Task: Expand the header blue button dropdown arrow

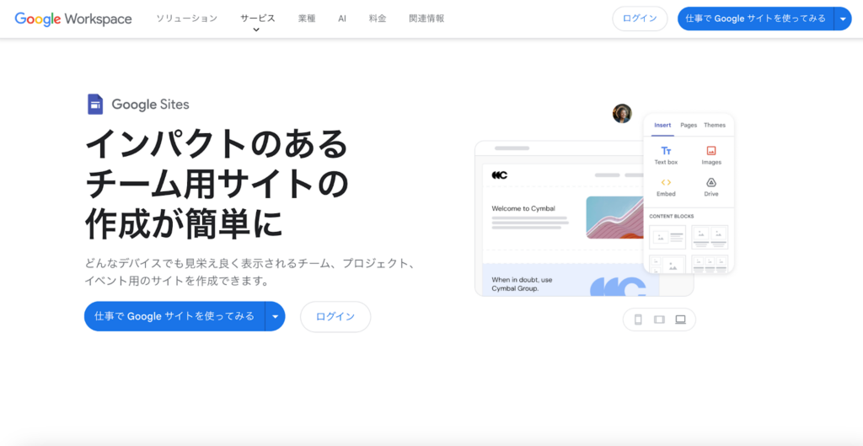Action: tap(843, 19)
